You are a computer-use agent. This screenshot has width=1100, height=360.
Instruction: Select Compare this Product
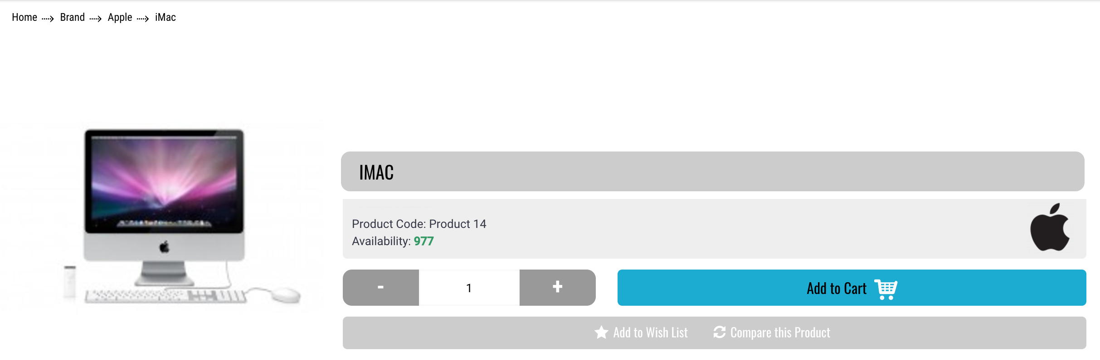(x=772, y=332)
